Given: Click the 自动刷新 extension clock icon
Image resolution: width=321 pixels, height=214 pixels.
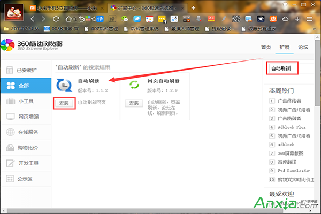Looking at the screenshot, I should [64, 85].
